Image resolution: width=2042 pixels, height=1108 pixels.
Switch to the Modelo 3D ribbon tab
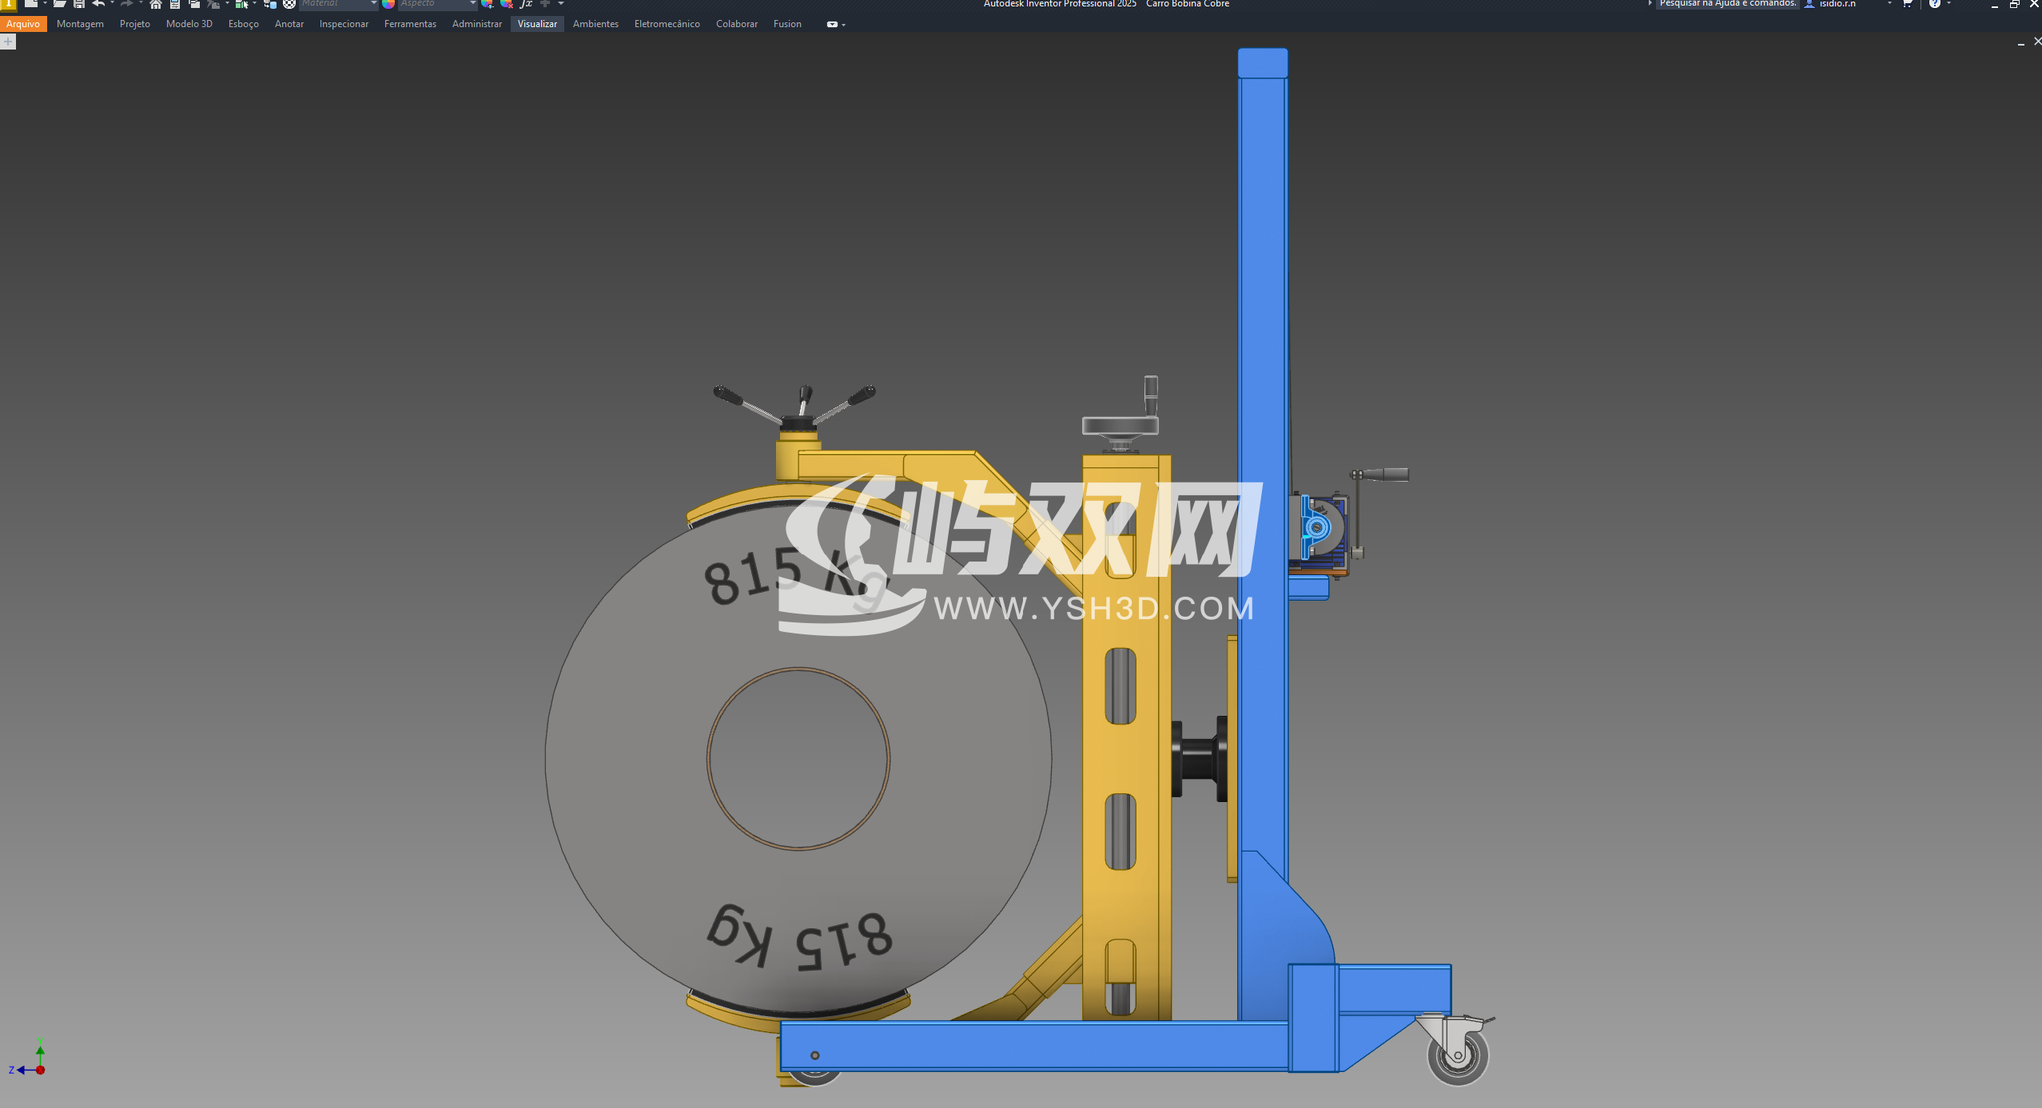[189, 24]
